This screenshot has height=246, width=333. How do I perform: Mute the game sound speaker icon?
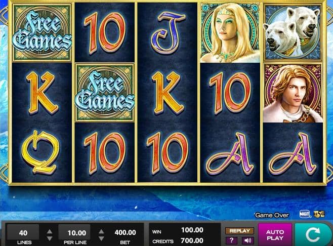(247, 240)
